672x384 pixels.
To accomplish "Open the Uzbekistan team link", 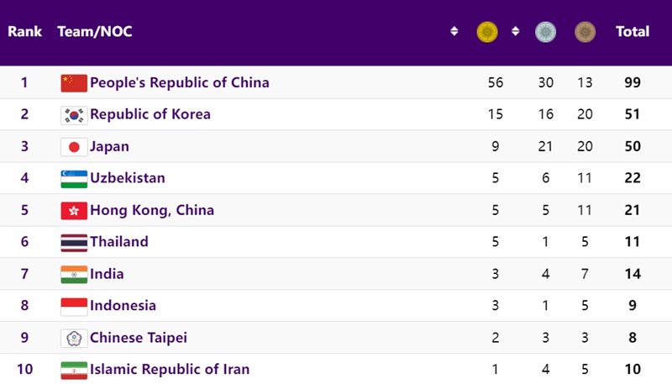I will tap(128, 178).
